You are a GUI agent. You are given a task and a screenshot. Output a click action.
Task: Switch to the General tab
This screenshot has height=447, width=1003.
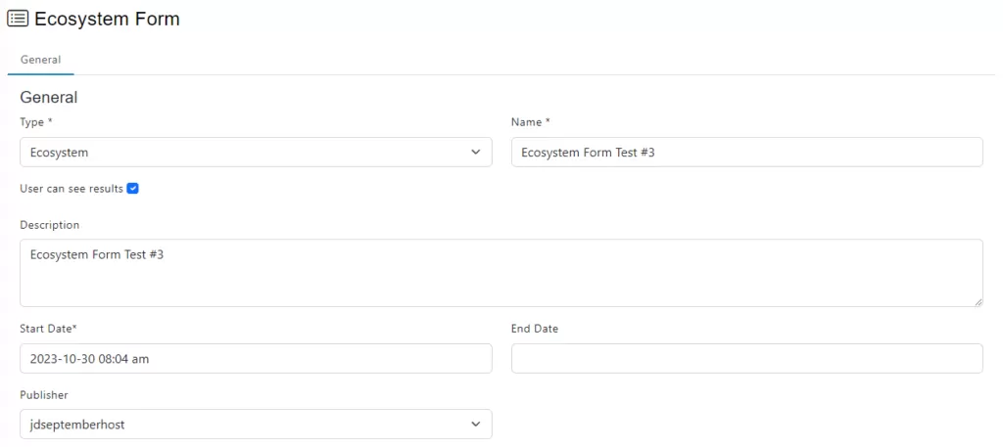pos(41,60)
